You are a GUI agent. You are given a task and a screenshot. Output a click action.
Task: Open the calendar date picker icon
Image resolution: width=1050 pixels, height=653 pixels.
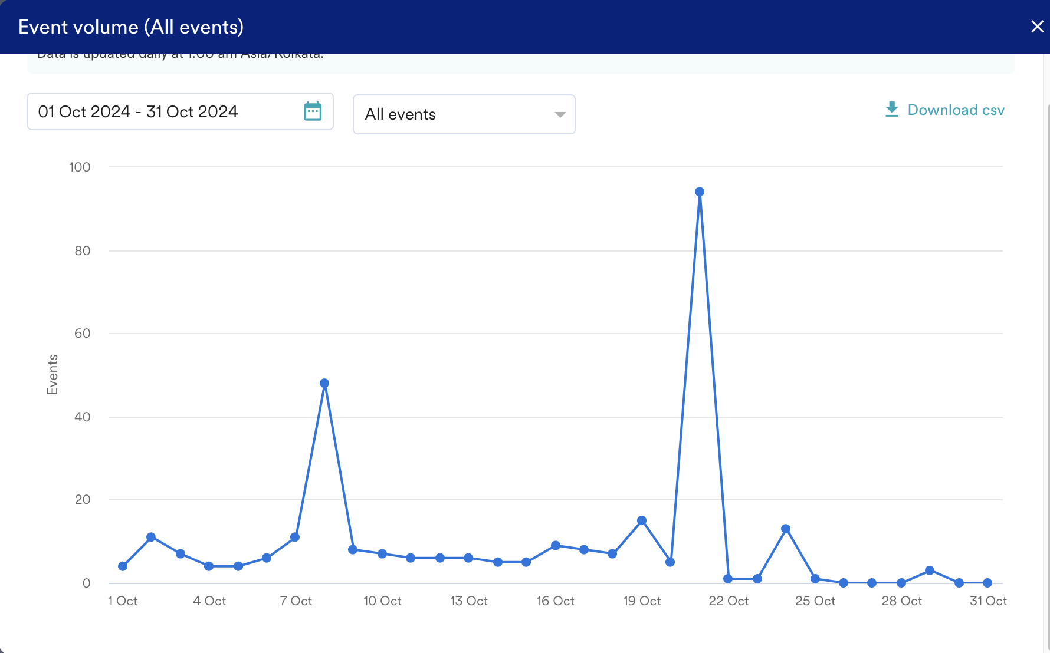point(313,111)
